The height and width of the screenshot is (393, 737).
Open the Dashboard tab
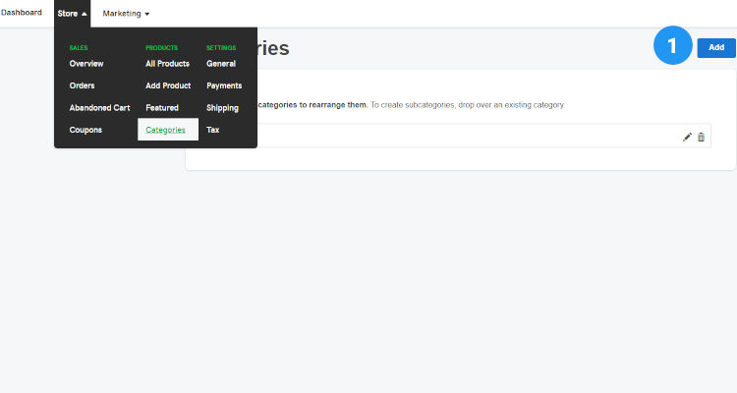pyautogui.click(x=22, y=13)
